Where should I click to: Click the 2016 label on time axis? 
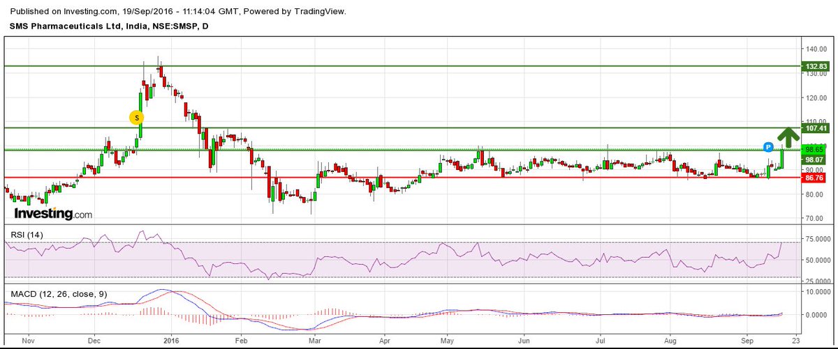[170, 342]
